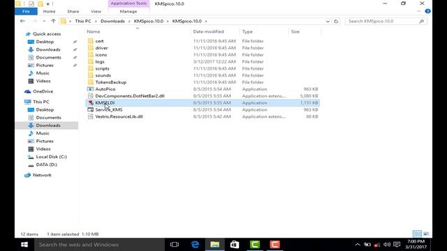
Task: Open Action Center notifications
Action: click(x=397, y=245)
